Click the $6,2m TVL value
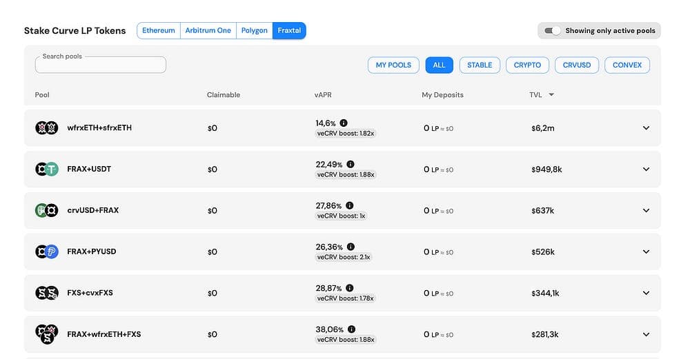 (x=542, y=128)
